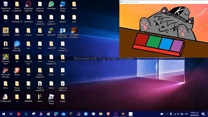The height and width of the screenshot is (117, 208).
Task: Open clock showing 5:59 p. m.
Action: [x=194, y=114]
